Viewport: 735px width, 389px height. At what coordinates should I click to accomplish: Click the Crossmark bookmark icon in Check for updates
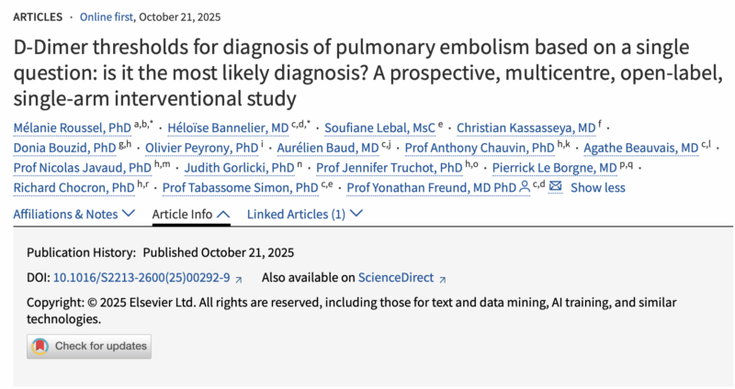(40, 347)
